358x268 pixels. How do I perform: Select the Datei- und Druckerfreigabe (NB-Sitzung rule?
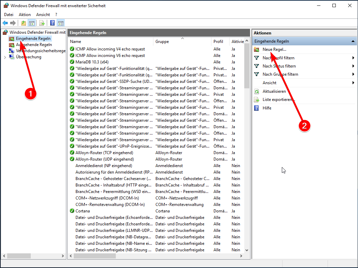[x=156, y=250]
